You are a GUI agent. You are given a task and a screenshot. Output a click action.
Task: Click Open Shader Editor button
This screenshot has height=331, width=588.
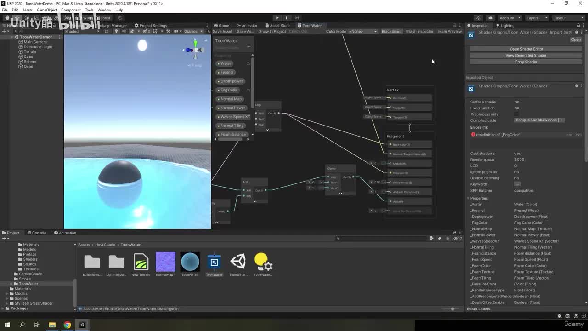pos(526,49)
